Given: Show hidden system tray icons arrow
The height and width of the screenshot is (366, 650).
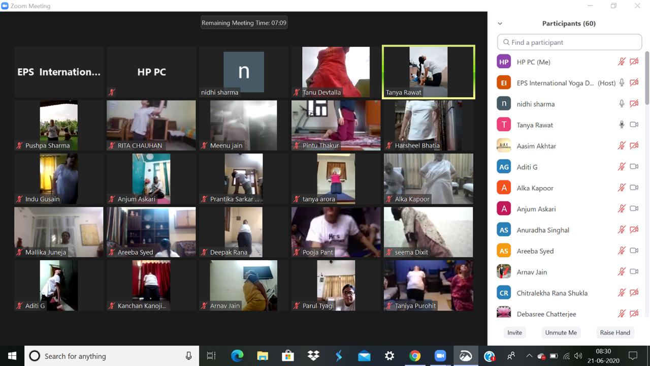Looking at the screenshot, I should [529, 356].
